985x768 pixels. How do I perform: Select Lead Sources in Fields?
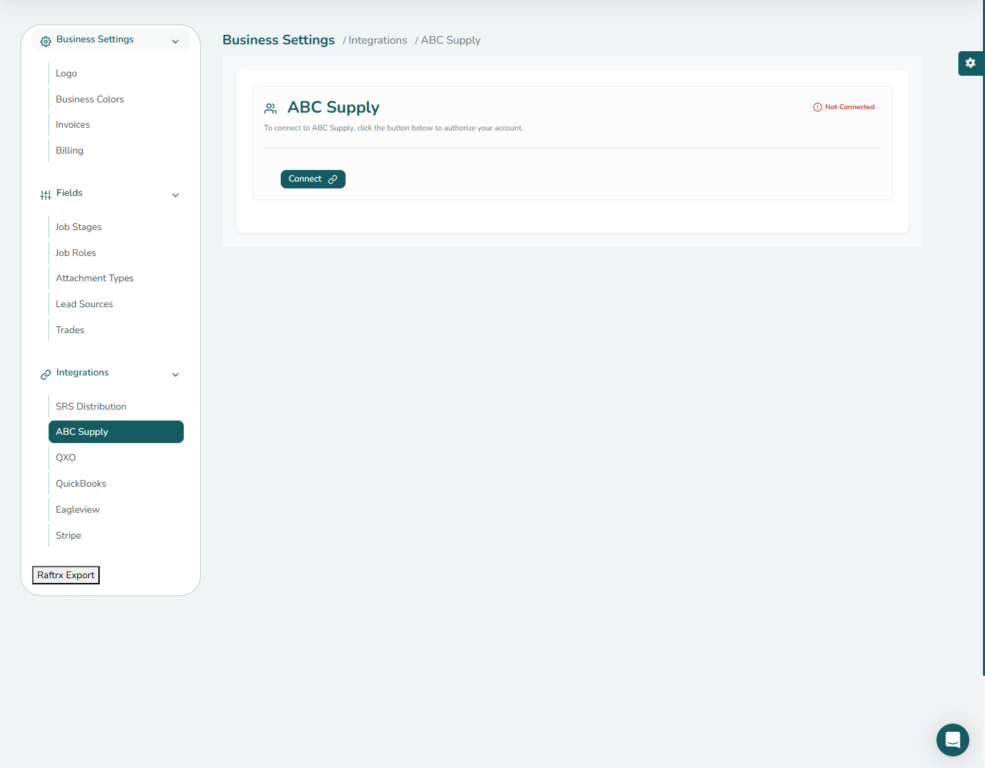[84, 304]
